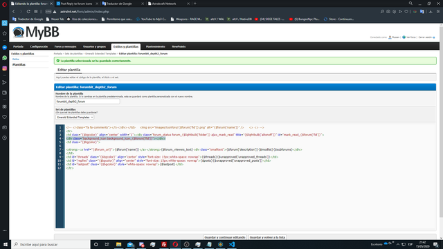The height and width of the screenshot is (249, 443).
Task: Open the Foros y mensajes menu
Action: pyautogui.click(x=65, y=46)
